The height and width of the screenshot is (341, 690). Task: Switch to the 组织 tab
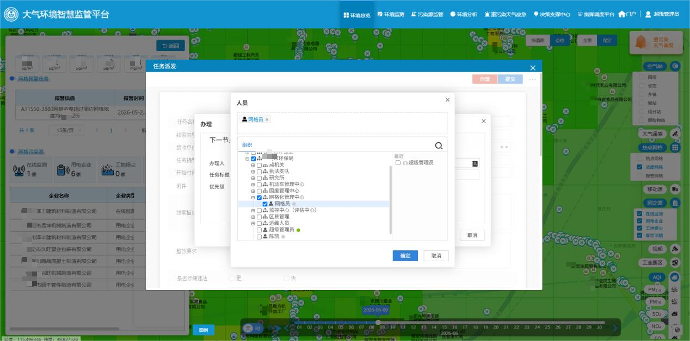point(247,145)
